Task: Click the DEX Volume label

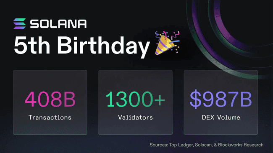Action: tap(221, 117)
